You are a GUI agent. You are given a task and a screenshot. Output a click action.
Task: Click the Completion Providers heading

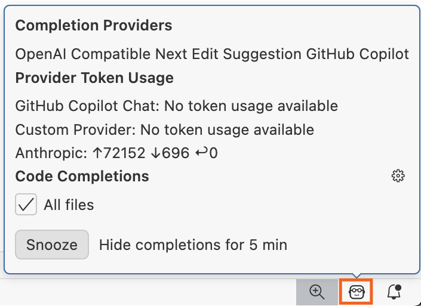tap(94, 26)
